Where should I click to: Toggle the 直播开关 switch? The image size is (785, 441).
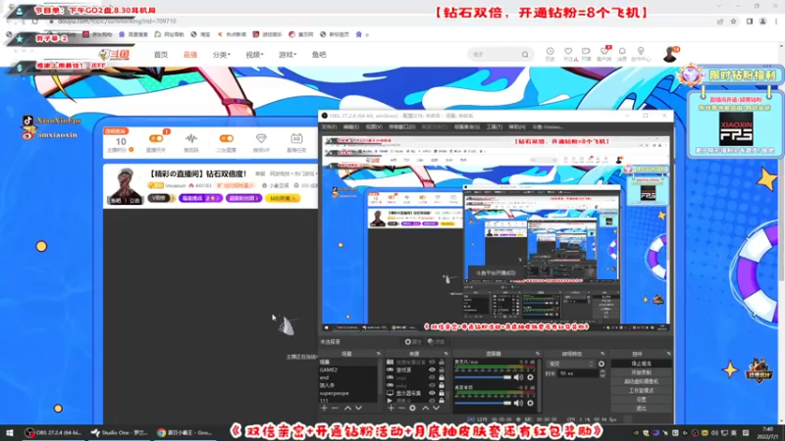click(156, 138)
